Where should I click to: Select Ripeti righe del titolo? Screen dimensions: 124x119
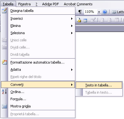[x=38, y=77]
